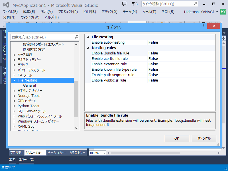Open the エラー一覧 error list tab

[x=26, y=160]
